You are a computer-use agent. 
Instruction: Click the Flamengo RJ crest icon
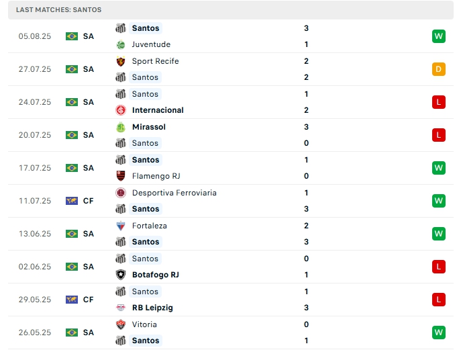click(121, 176)
